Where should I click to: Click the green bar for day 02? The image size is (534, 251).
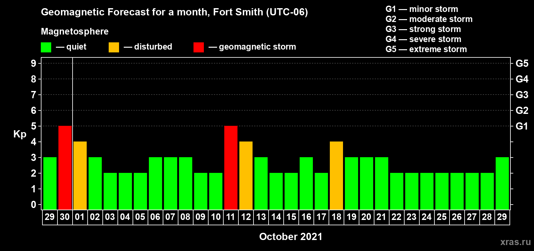pos(95,184)
